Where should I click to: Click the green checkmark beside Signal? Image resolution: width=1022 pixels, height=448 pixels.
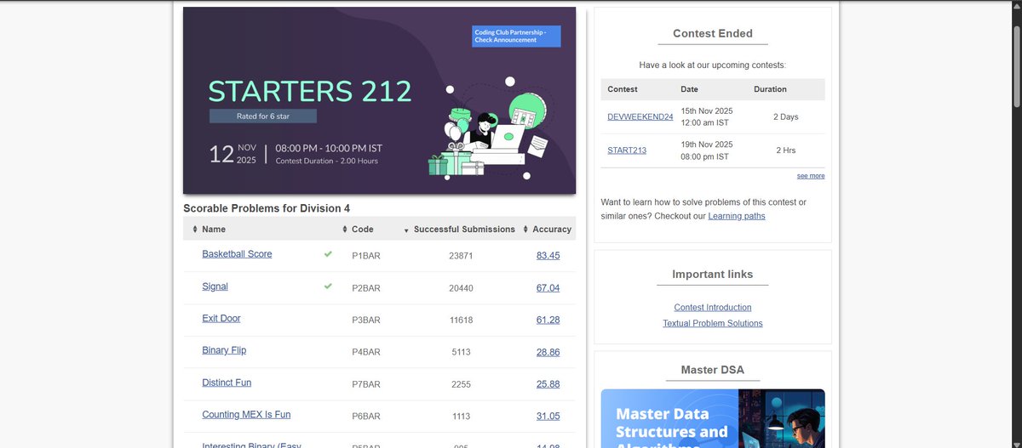click(328, 286)
